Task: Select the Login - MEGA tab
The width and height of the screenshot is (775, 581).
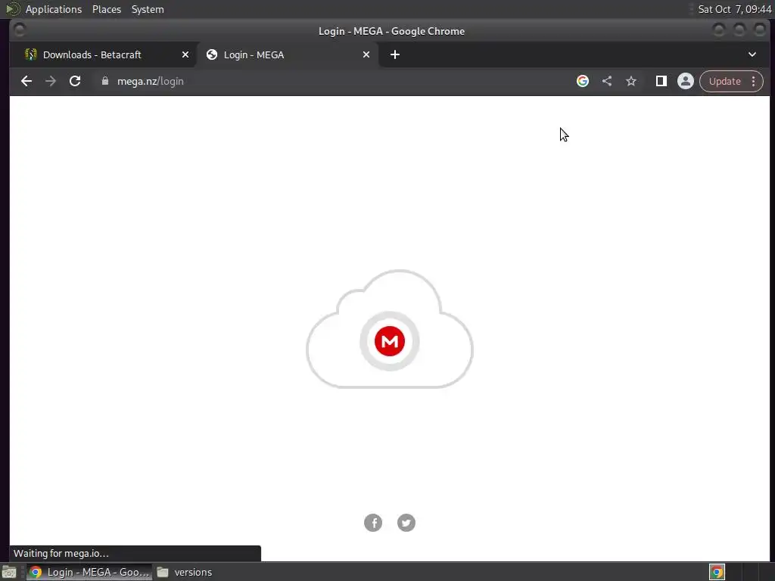Action: [x=287, y=54]
